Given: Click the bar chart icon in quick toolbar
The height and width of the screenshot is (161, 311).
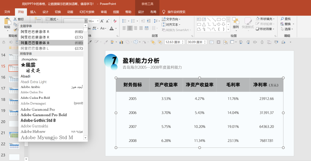Looking at the screenshot, I should pyautogui.click(x=121, y=42).
